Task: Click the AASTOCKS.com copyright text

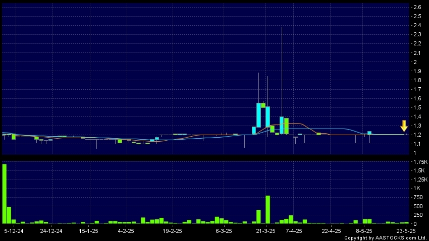Action: (386, 237)
